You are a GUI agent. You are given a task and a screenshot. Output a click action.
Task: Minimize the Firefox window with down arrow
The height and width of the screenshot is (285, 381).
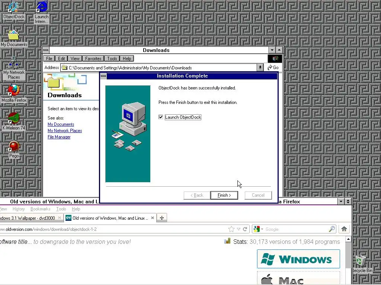pos(341,202)
